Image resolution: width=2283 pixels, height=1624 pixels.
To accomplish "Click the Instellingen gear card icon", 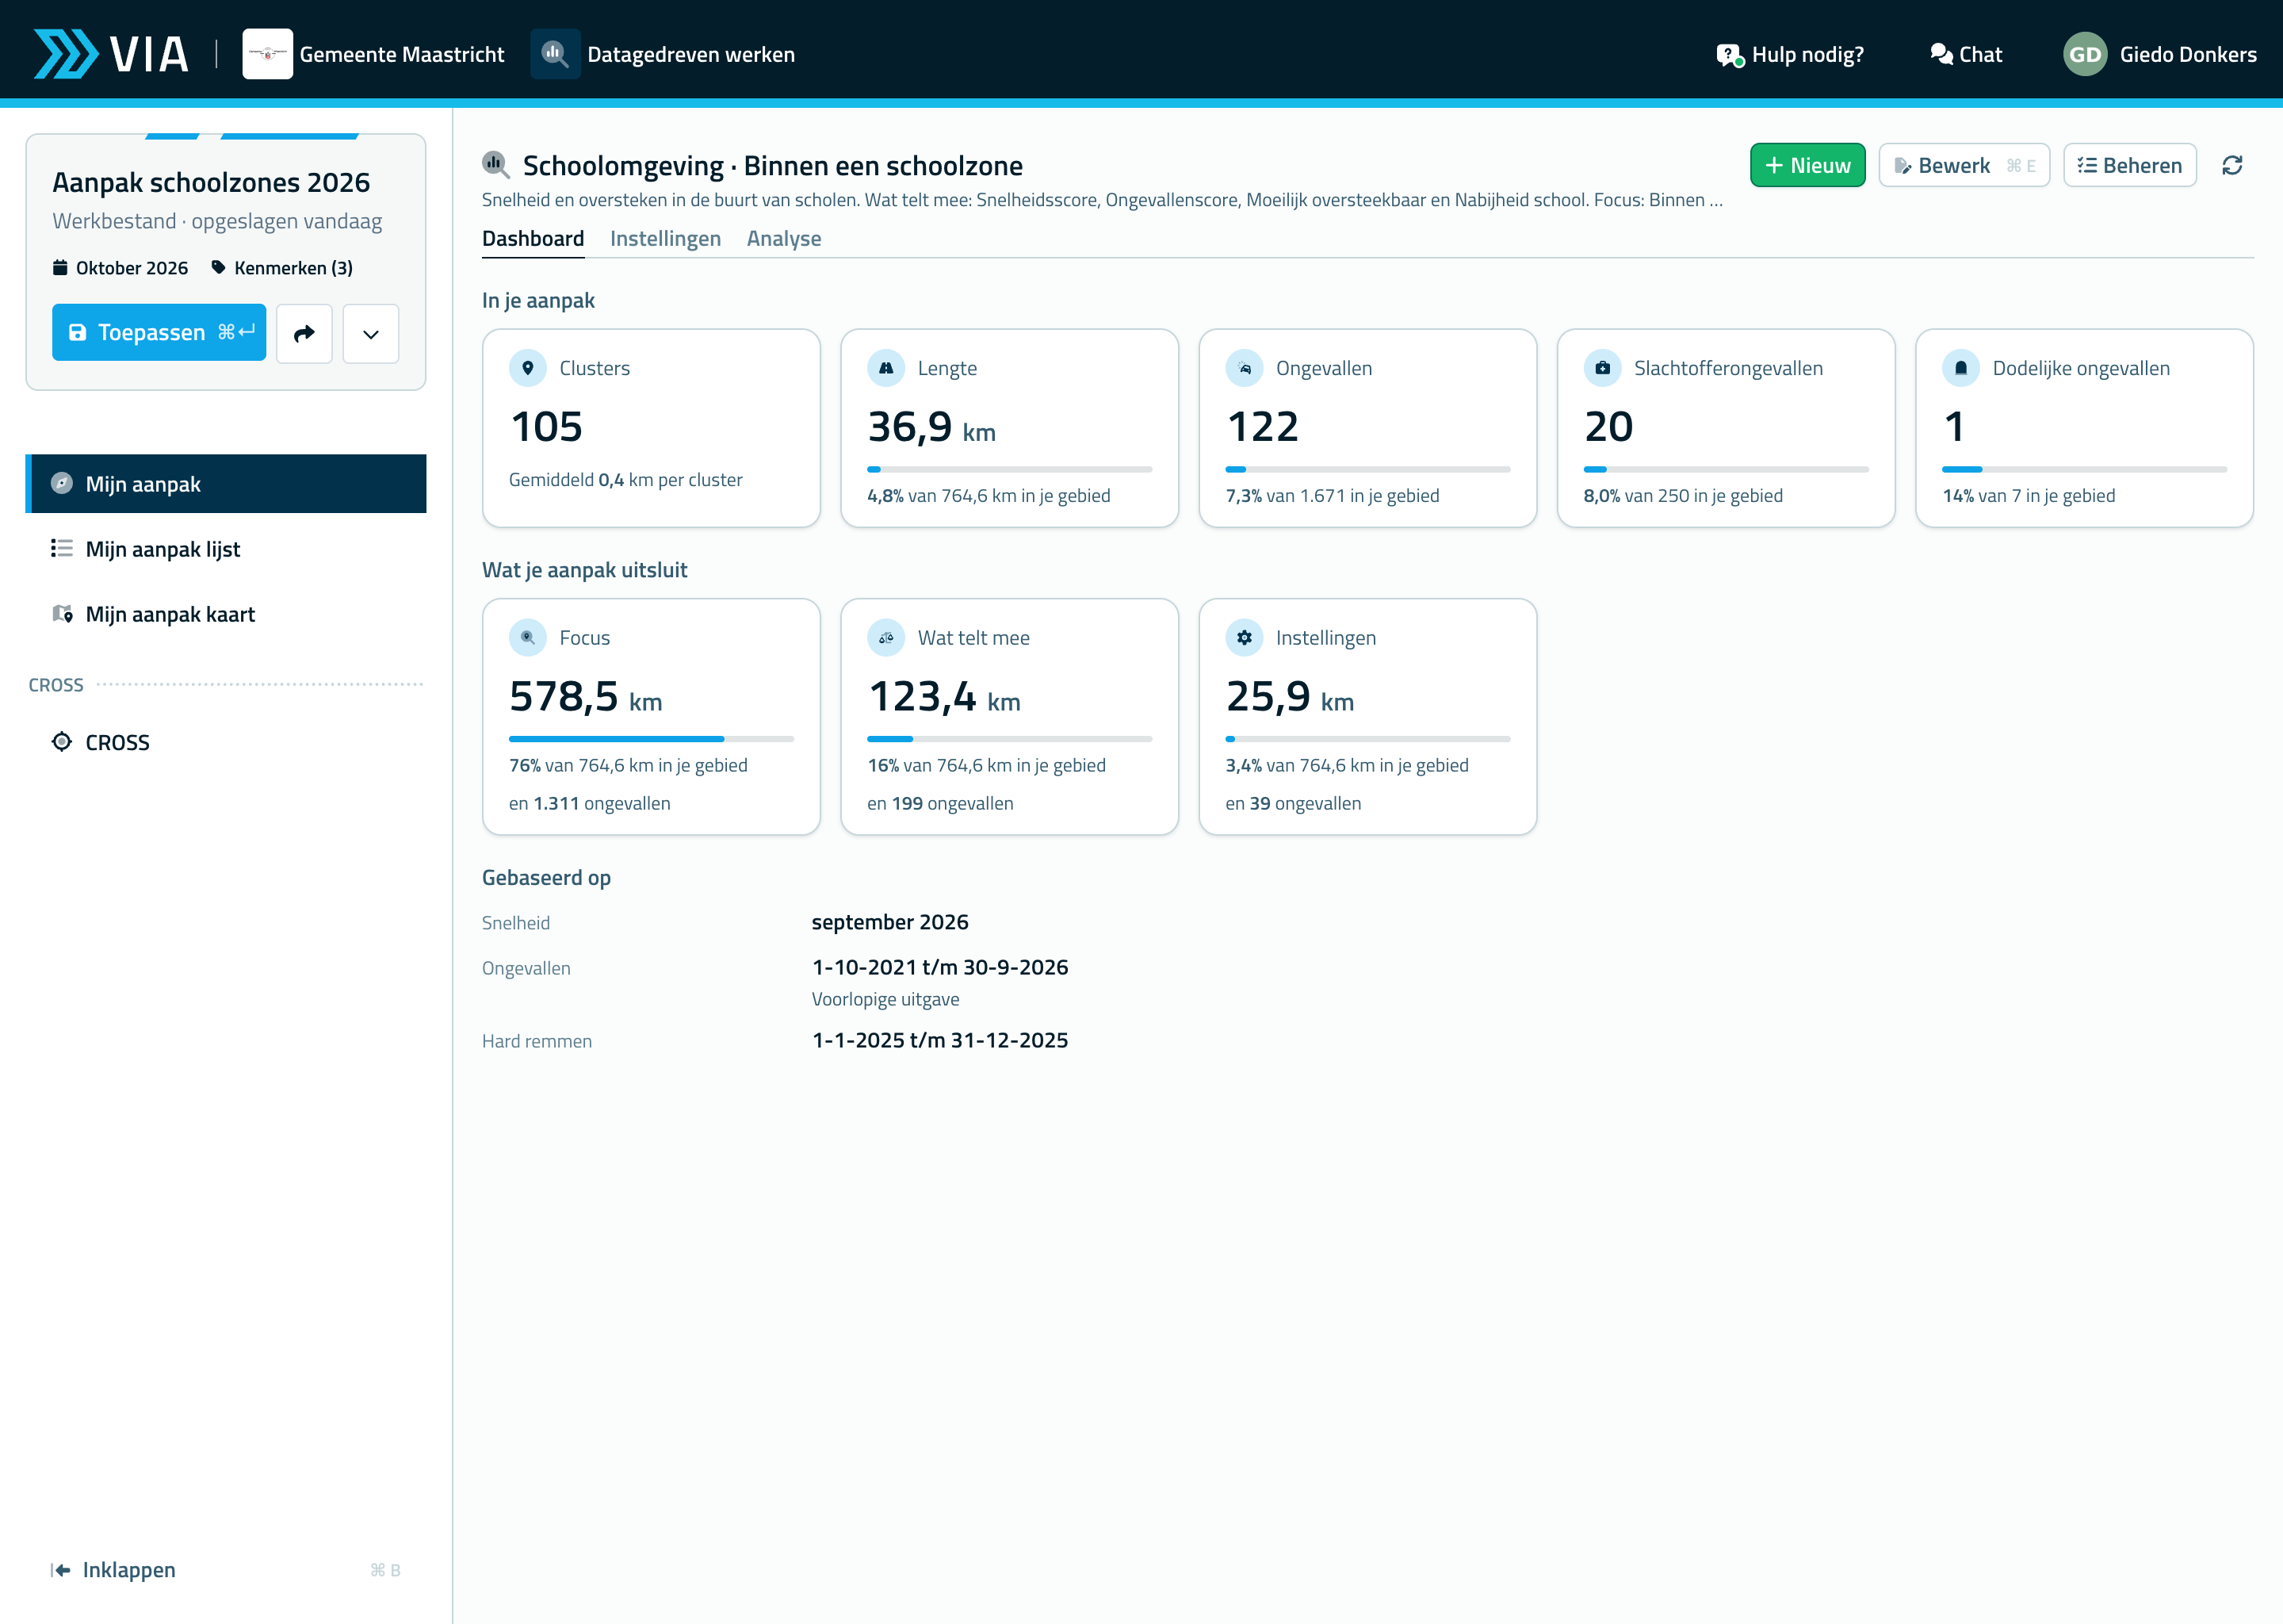I will pos(1245,637).
